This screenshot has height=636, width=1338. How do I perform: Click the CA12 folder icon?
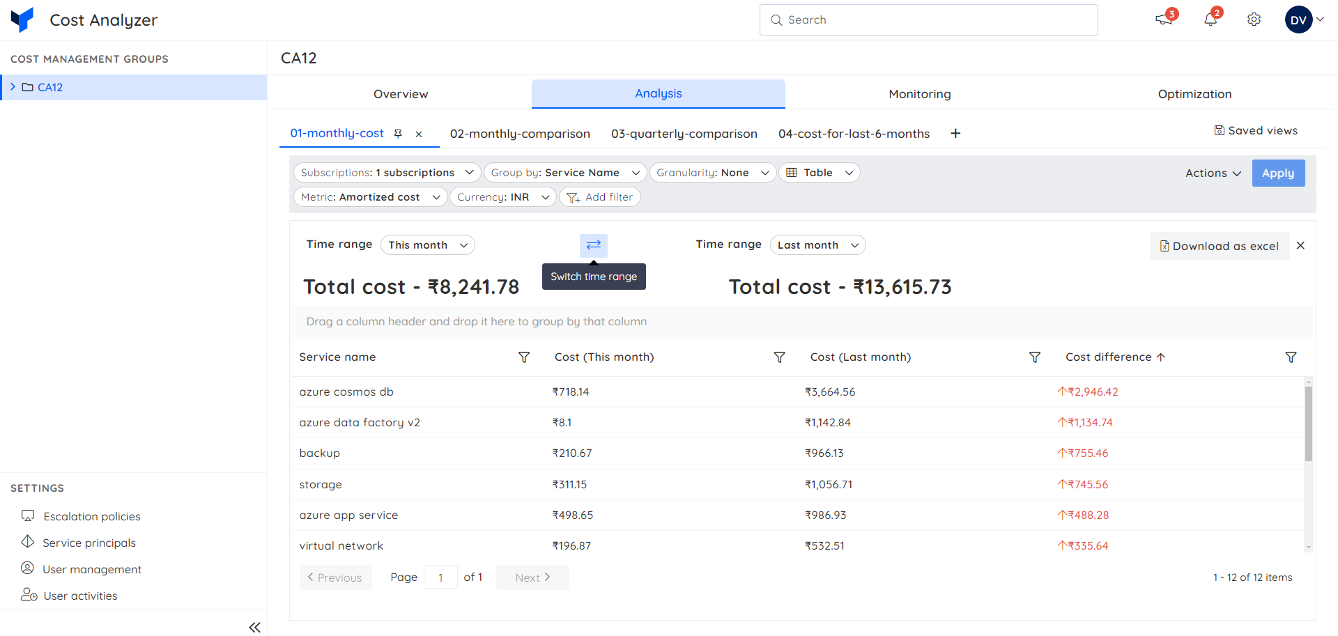(x=28, y=87)
